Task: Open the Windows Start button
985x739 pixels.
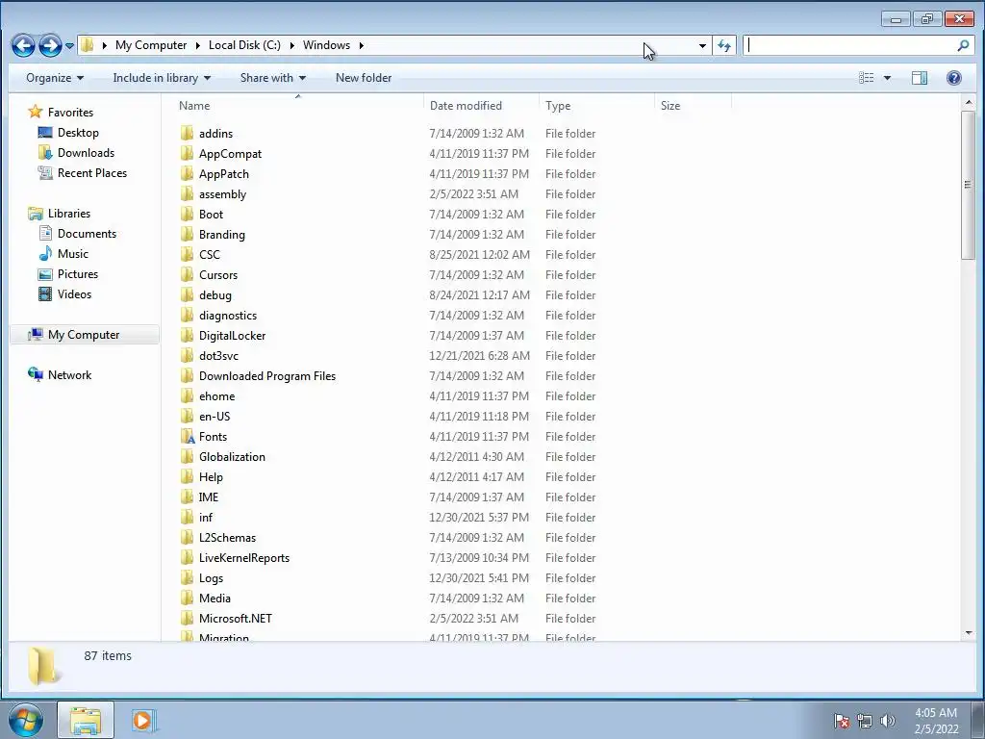Action: coord(26,720)
